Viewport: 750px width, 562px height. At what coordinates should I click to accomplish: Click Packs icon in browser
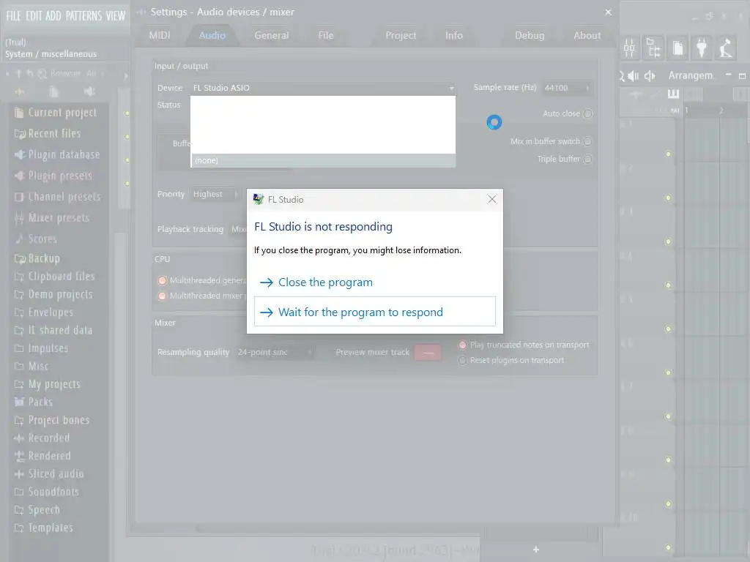click(19, 402)
